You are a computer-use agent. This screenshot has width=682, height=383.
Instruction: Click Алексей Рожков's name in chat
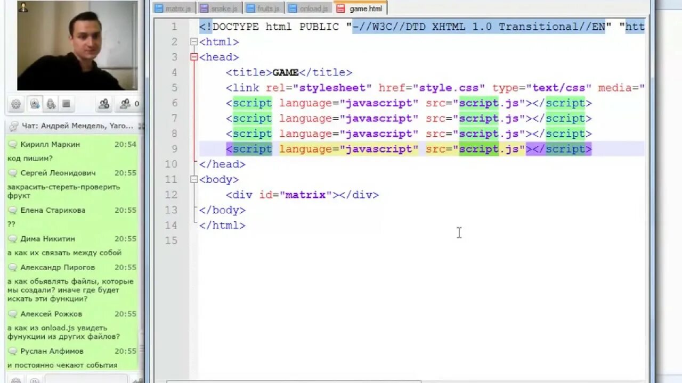[51, 314]
